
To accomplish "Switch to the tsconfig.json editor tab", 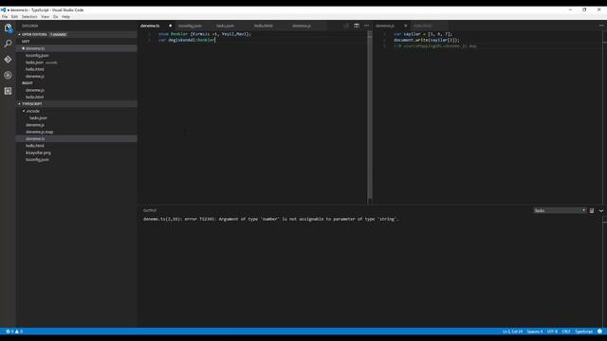I will click(x=190, y=26).
